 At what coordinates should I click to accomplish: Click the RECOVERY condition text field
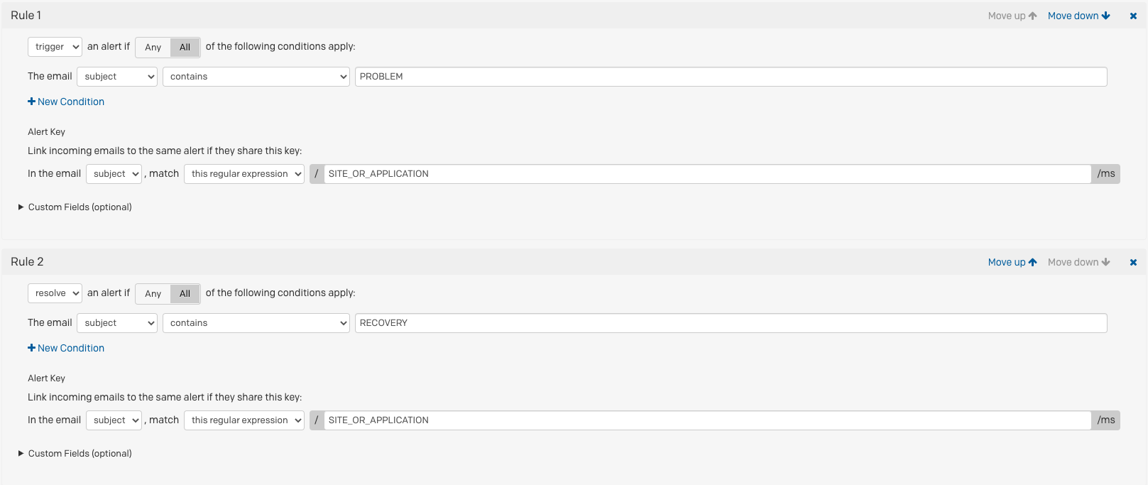click(731, 323)
